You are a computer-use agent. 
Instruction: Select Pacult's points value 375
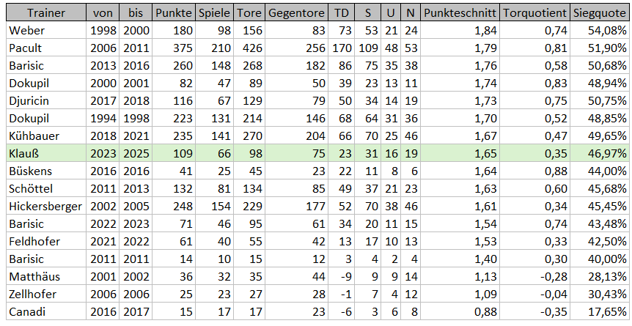point(174,48)
